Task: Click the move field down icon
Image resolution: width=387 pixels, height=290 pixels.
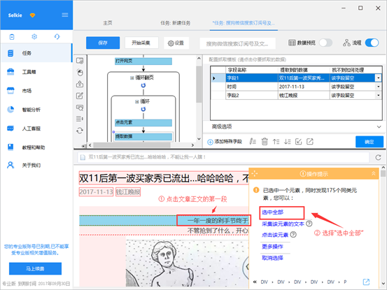Action: (x=288, y=141)
